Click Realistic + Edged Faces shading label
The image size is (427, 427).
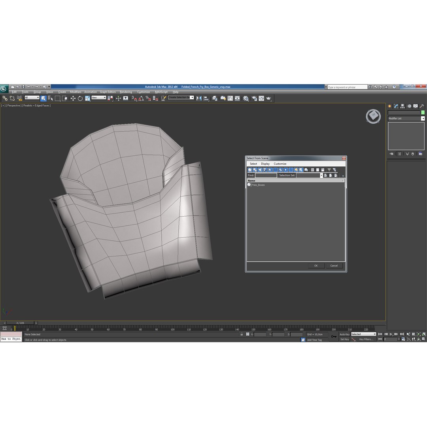pyautogui.click(x=36, y=106)
